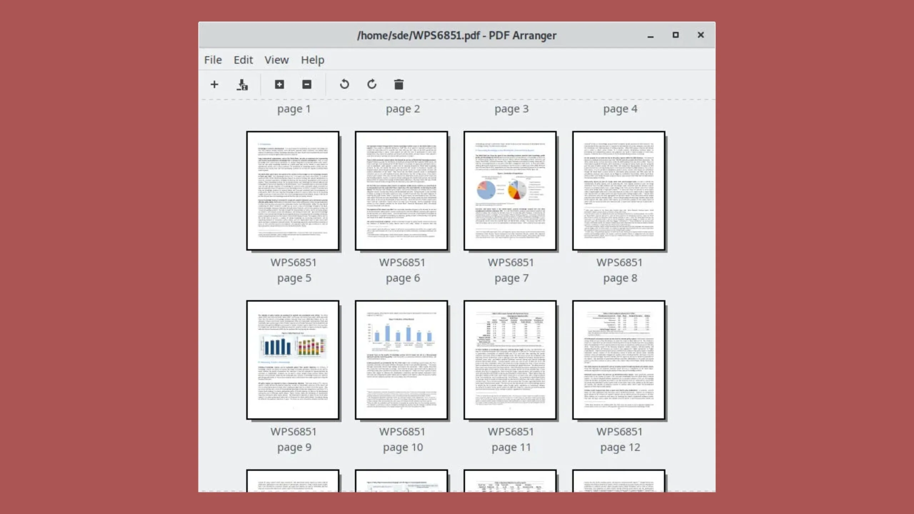
Task: Click the 'page 5' caption text
Action: (294, 278)
